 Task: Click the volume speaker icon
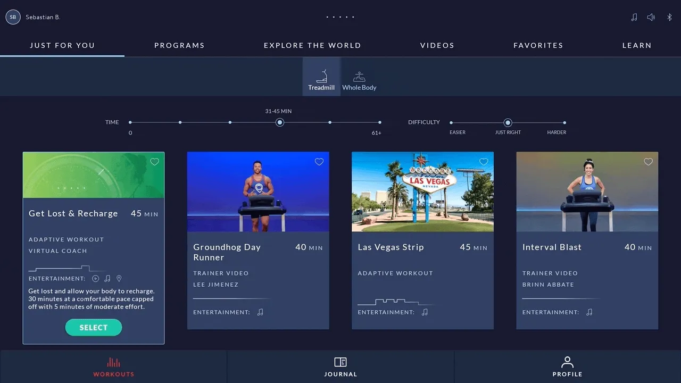pyautogui.click(x=651, y=18)
